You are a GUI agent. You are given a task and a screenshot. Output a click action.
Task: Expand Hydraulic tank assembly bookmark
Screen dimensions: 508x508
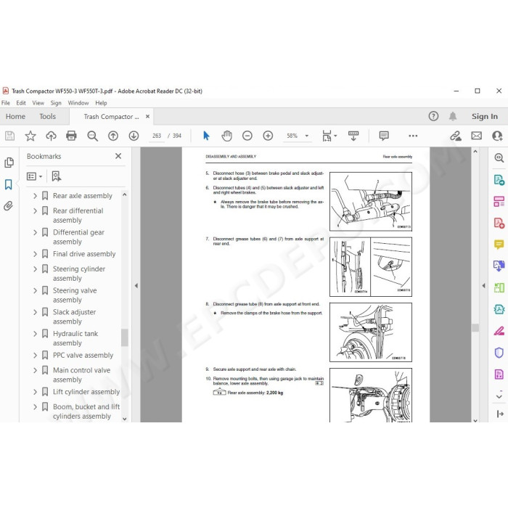pos(35,334)
